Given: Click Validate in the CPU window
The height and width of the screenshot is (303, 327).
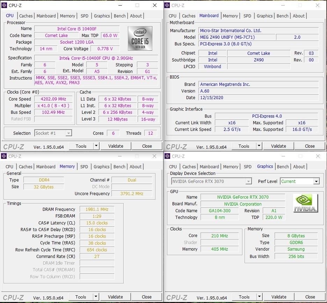Looking at the screenshot, I should click(116, 146).
